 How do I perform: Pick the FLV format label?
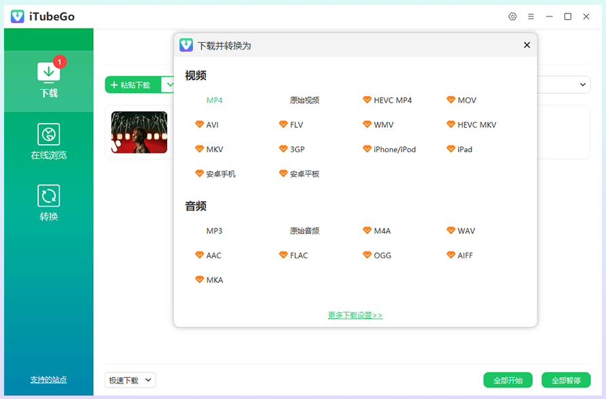(296, 125)
